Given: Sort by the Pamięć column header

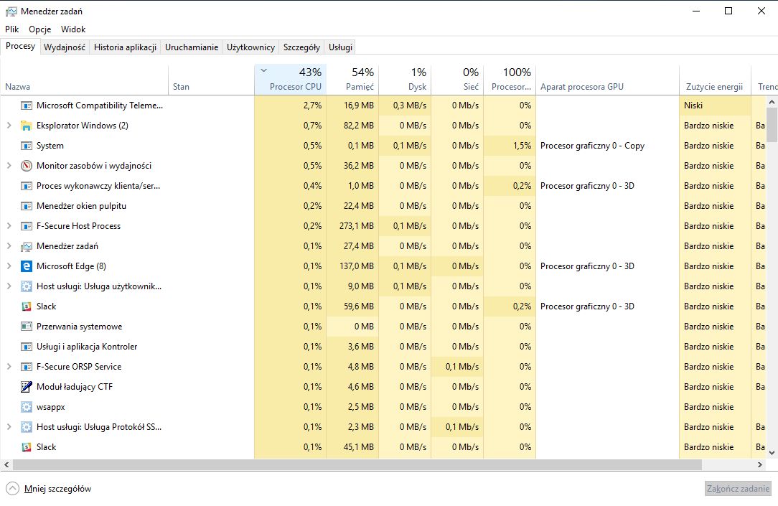Looking at the screenshot, I should (352, 80).
